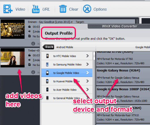Click subtitle icon of Eminem video

click(29, 36)
